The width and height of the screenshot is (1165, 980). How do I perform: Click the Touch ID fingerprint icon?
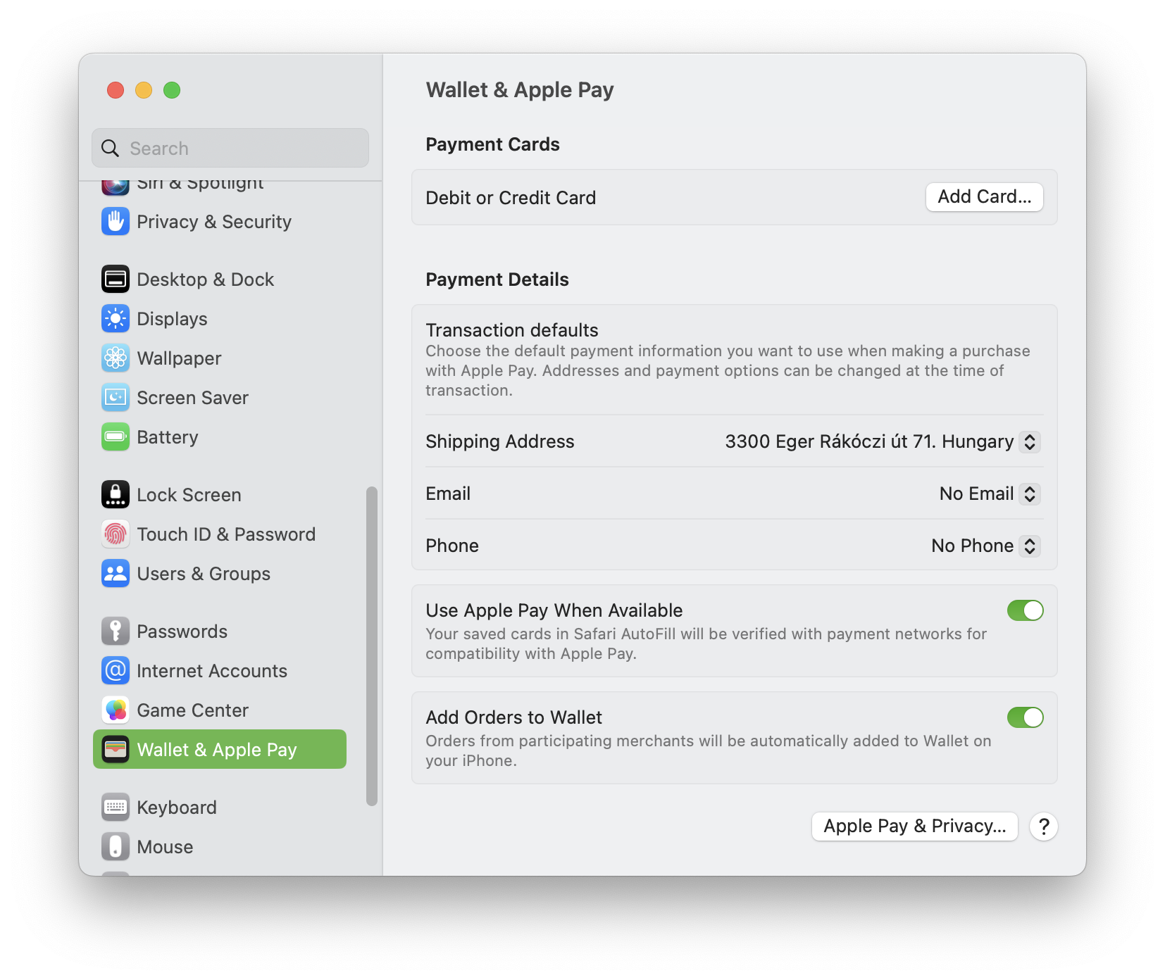116,534
